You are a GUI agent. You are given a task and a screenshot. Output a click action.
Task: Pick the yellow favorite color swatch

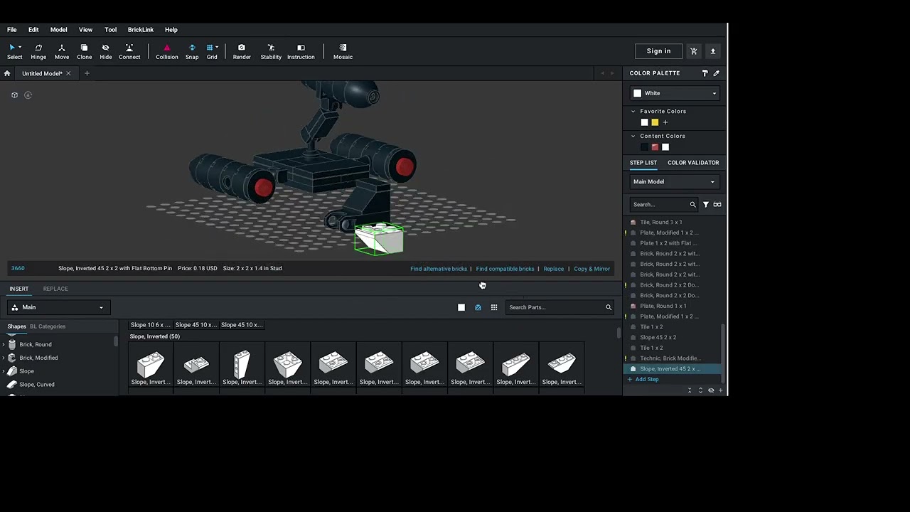pyautogui.click(x=655, y=122)
